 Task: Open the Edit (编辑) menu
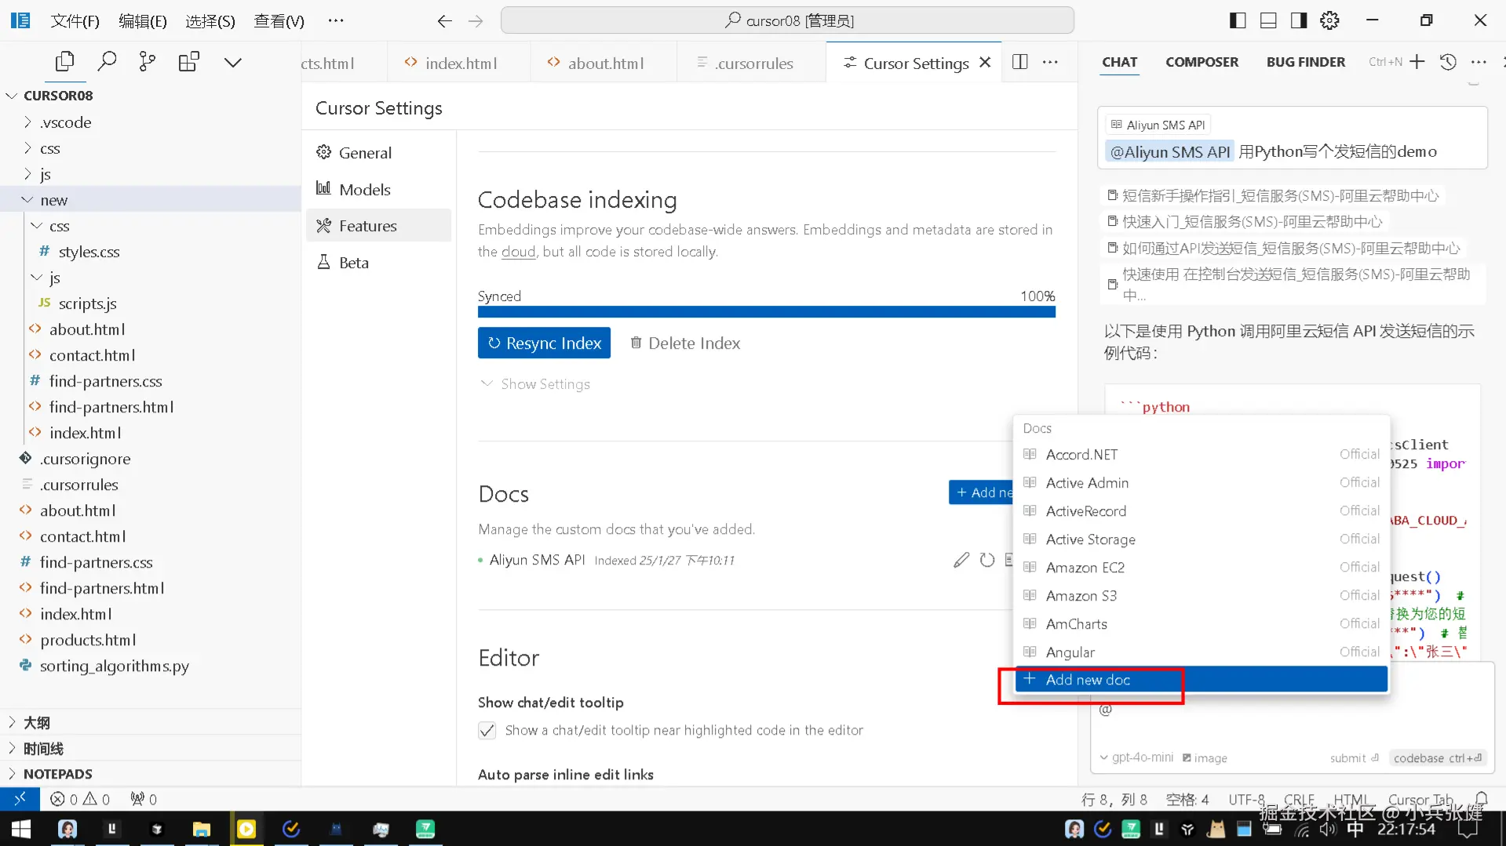click(142, 21)
